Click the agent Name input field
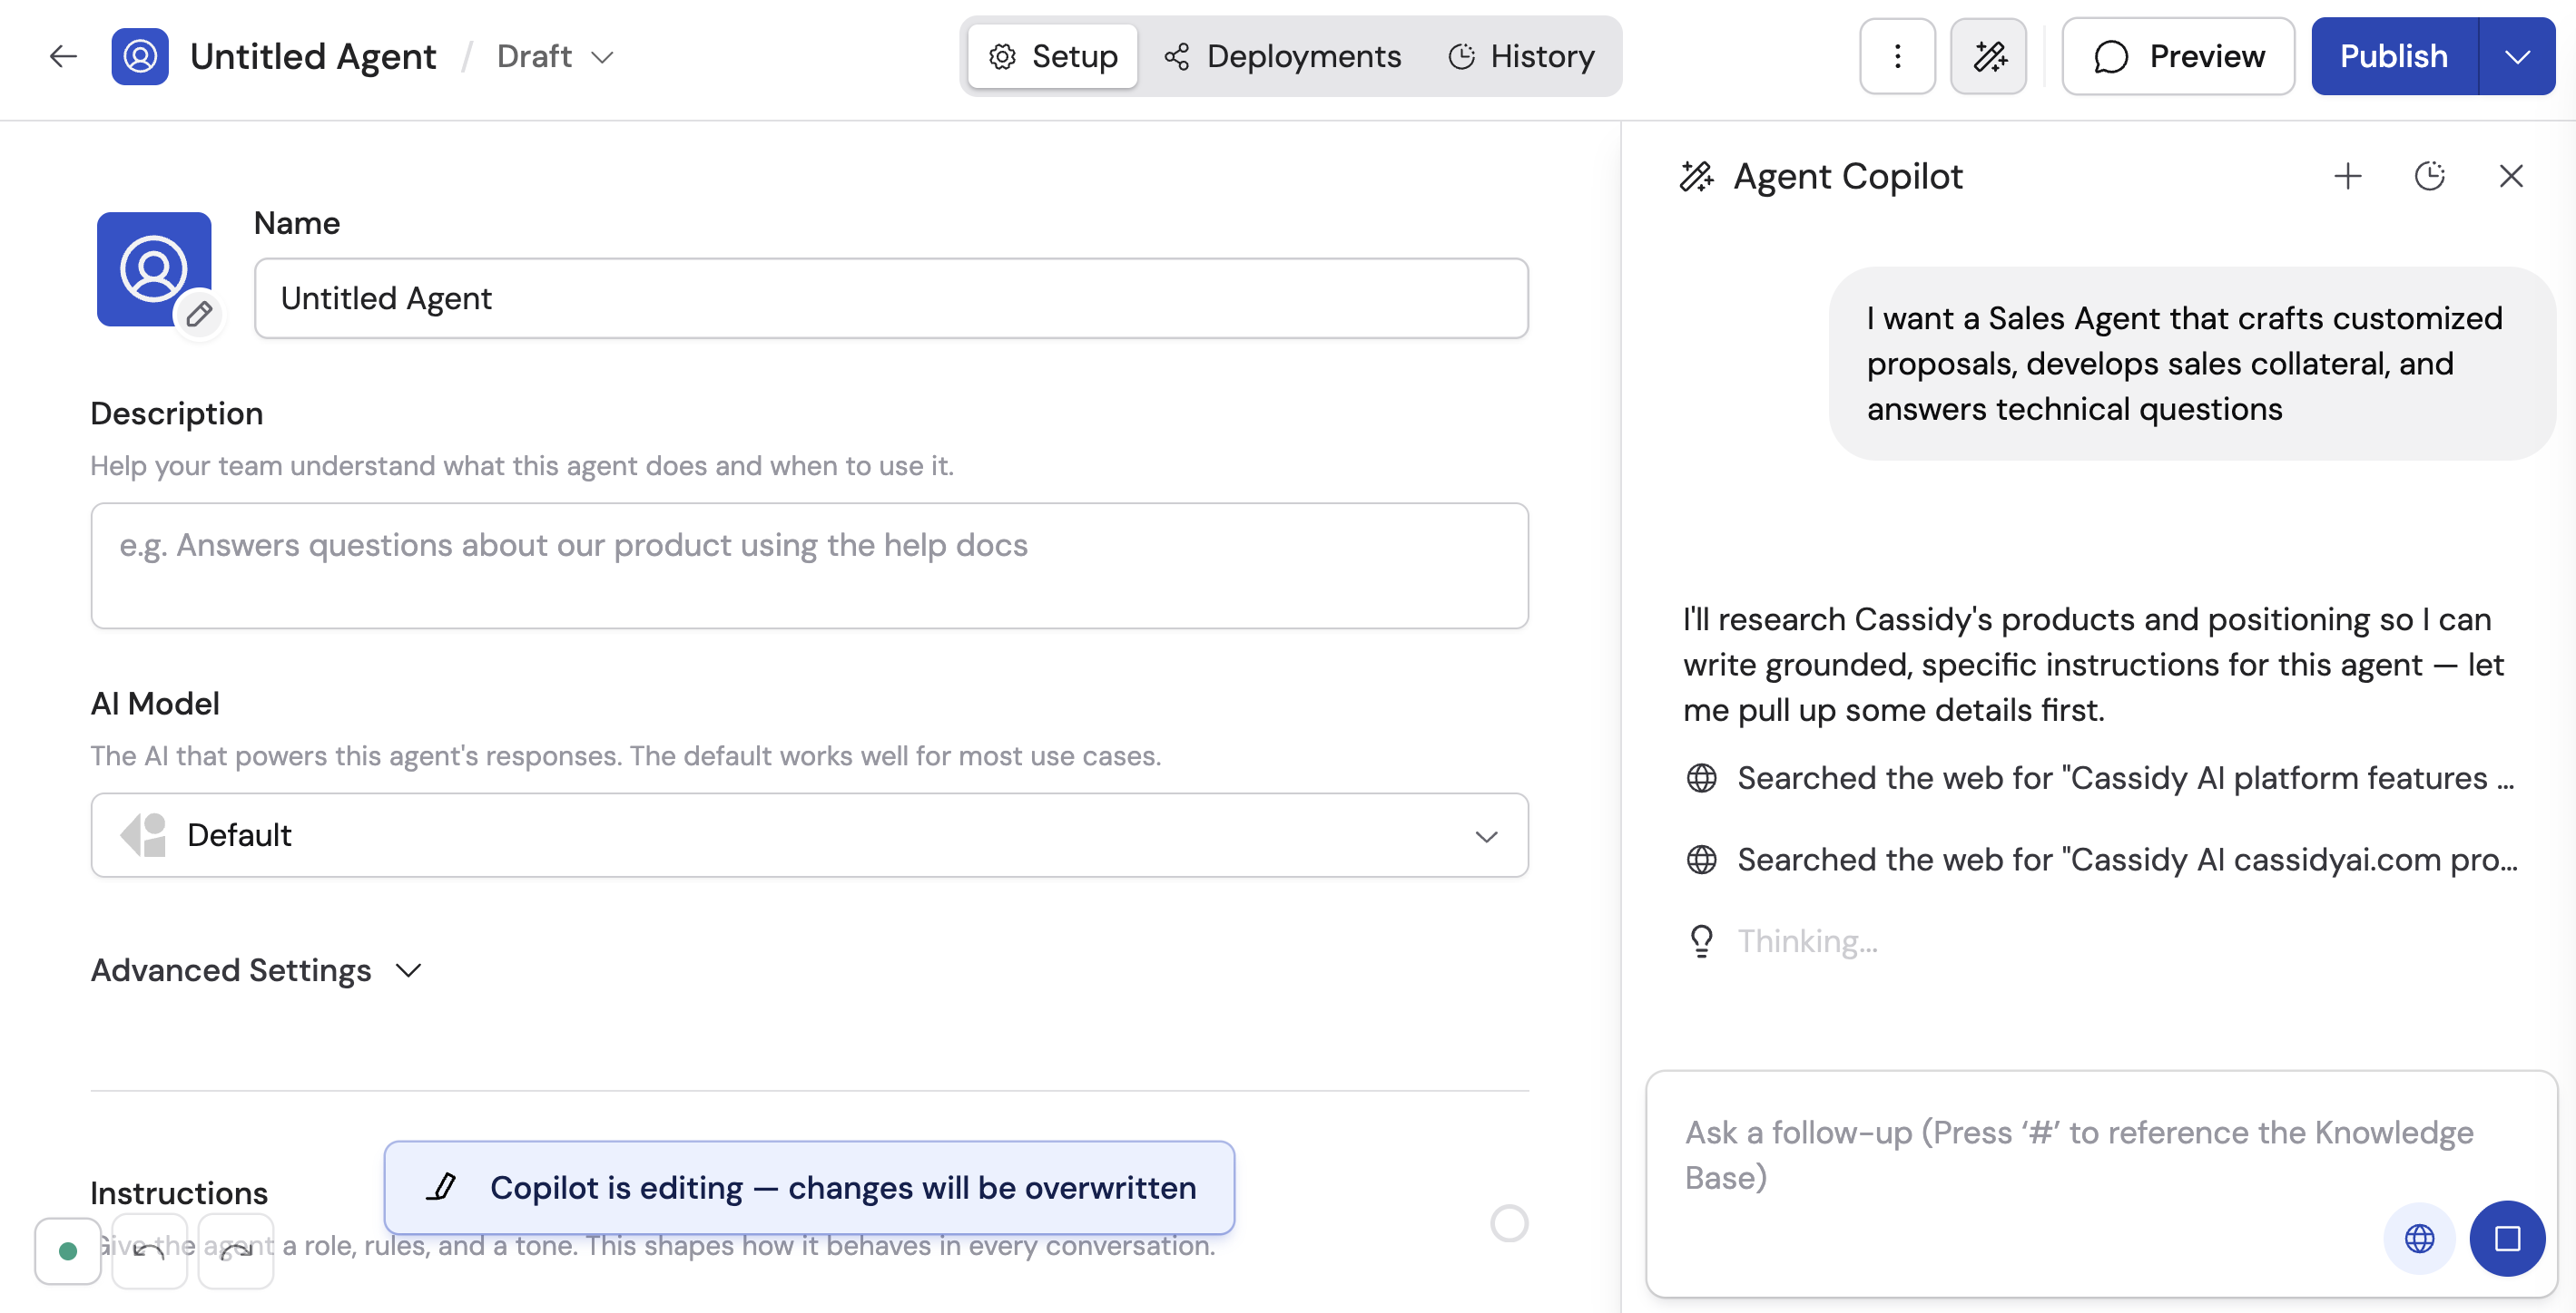 click(891, 297)
